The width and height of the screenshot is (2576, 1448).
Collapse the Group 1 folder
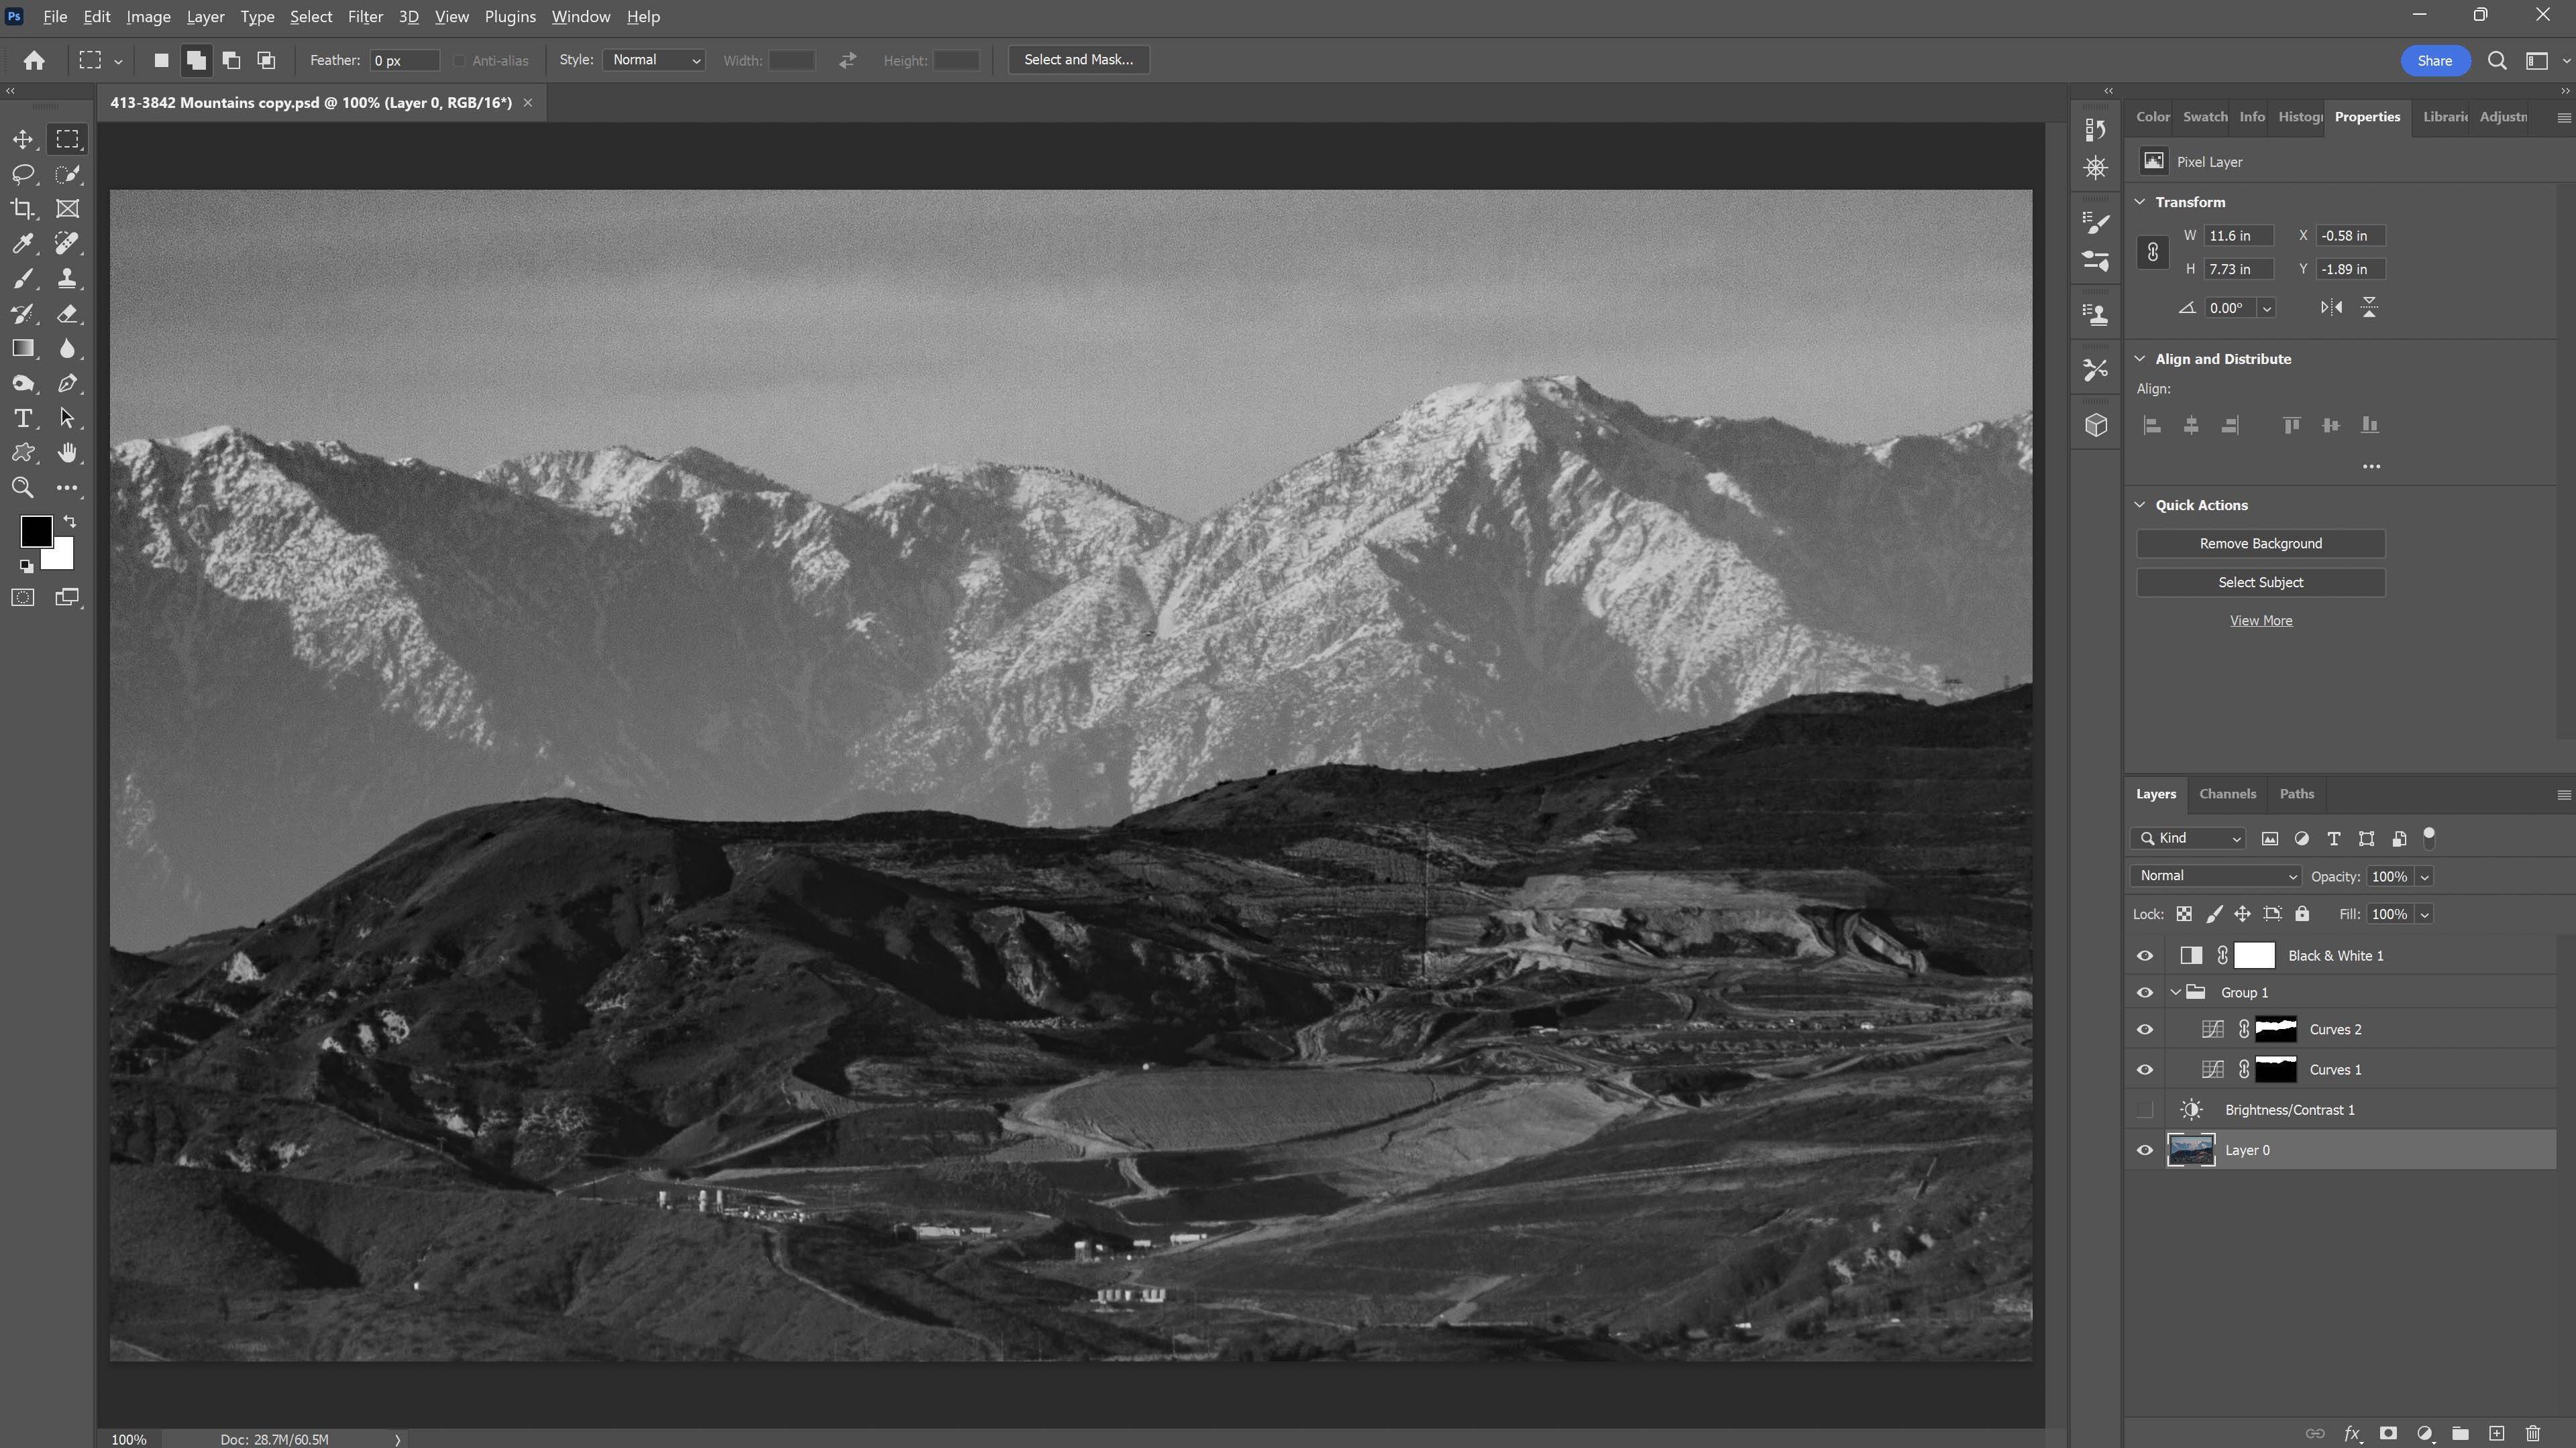tap(2176, 992)
